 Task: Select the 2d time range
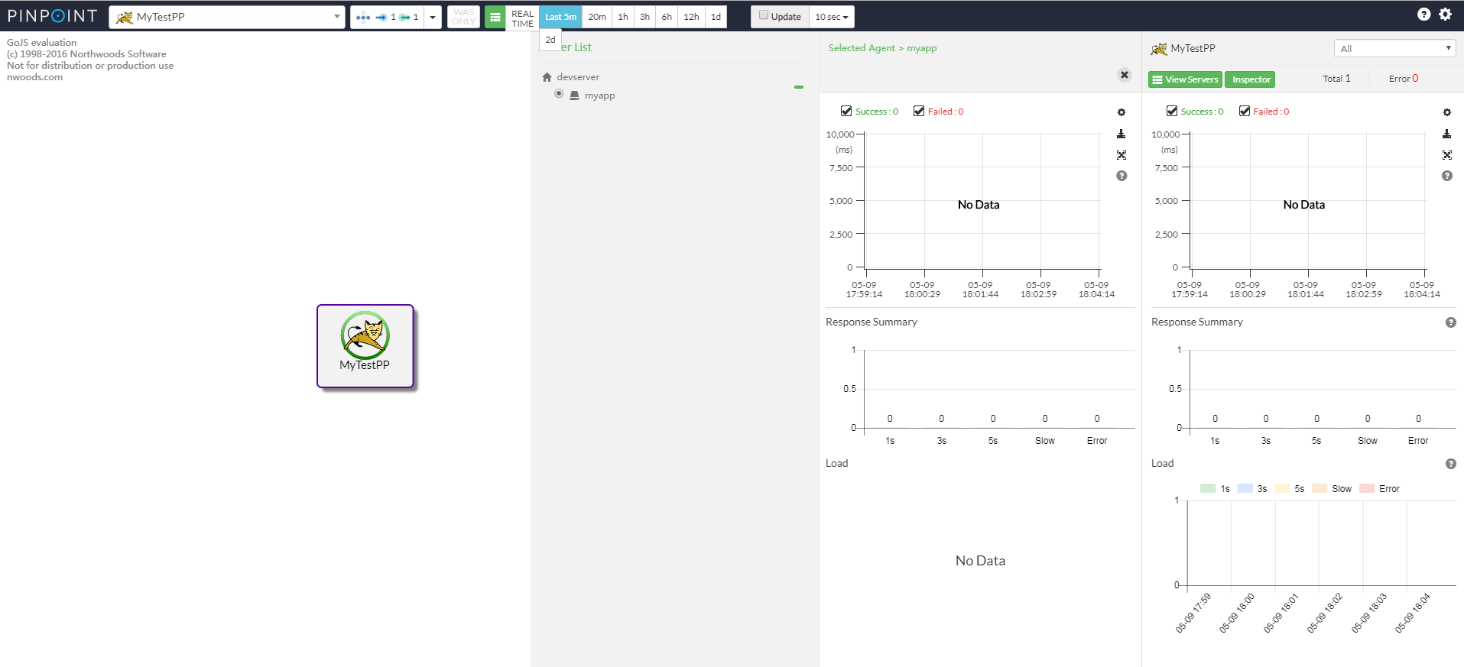[x=550, y=40]
